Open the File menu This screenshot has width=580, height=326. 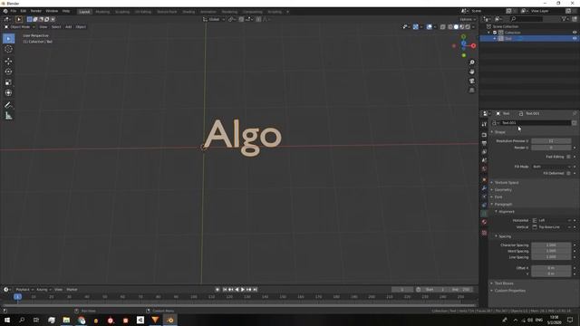pyautogui.click(x=14, y=12)
